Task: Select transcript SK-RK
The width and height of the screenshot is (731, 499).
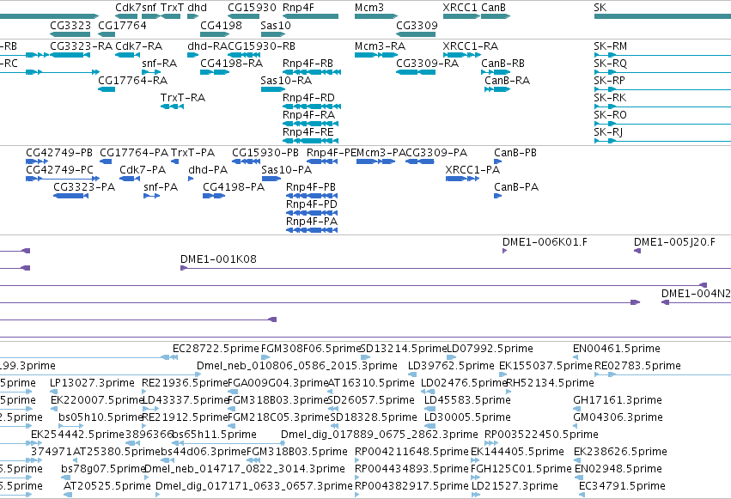Action: [610, 98]
